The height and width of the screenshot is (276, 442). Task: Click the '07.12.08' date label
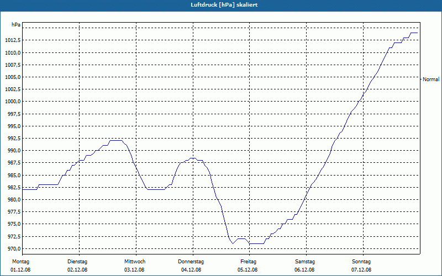(x=361, y=270)
